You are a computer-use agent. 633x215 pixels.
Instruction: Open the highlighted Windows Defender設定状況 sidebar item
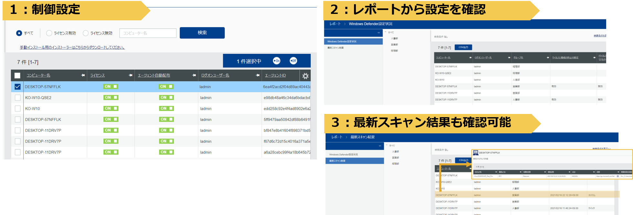(x=353, y=41)
